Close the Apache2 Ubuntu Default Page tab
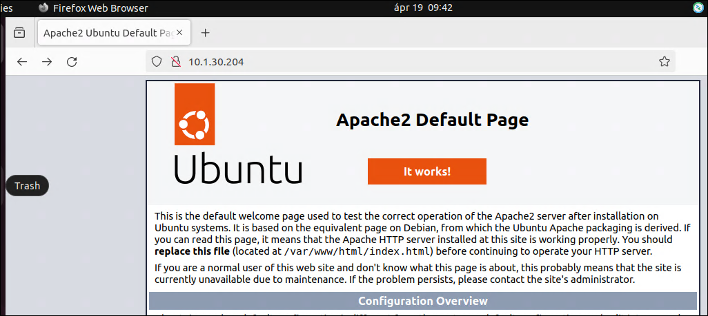Screen dimensions: 708x316 coord(179,32)
